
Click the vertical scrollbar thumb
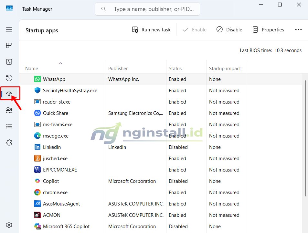(x=305, y=138)
